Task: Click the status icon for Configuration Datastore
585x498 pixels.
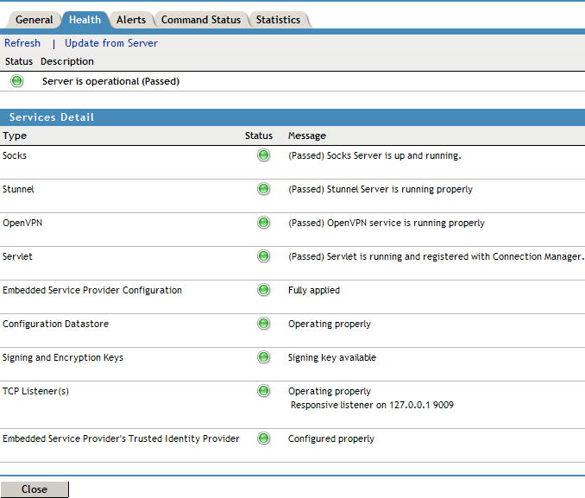Action: pos(263,323)
